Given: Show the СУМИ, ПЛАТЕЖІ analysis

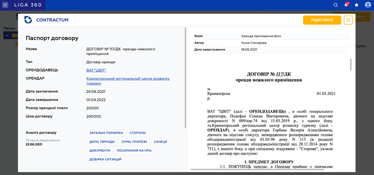Looking at the screenshot, I should coord(134,142).
